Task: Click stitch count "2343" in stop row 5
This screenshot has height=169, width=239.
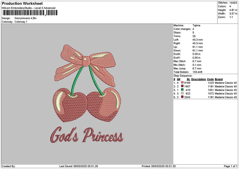Action: 187,97
